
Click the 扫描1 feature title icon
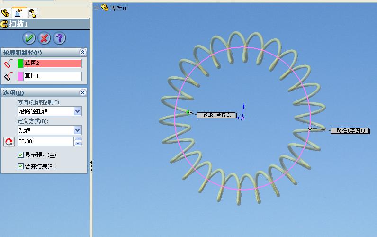pyautogui.click(x=4, y=24)
